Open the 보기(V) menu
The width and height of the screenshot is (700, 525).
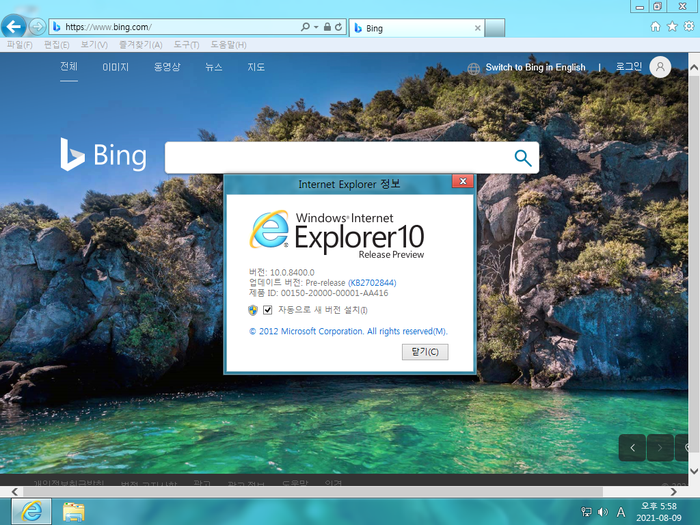[x=94, y=44]
